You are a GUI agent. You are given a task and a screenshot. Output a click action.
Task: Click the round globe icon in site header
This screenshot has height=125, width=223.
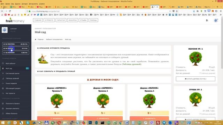coord(216,20)
